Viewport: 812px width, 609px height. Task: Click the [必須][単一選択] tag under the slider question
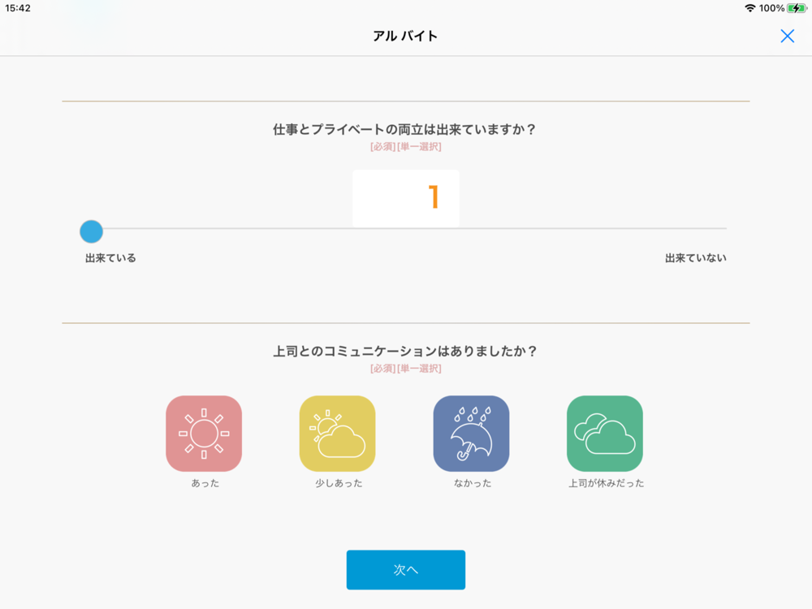coord(406,146)
